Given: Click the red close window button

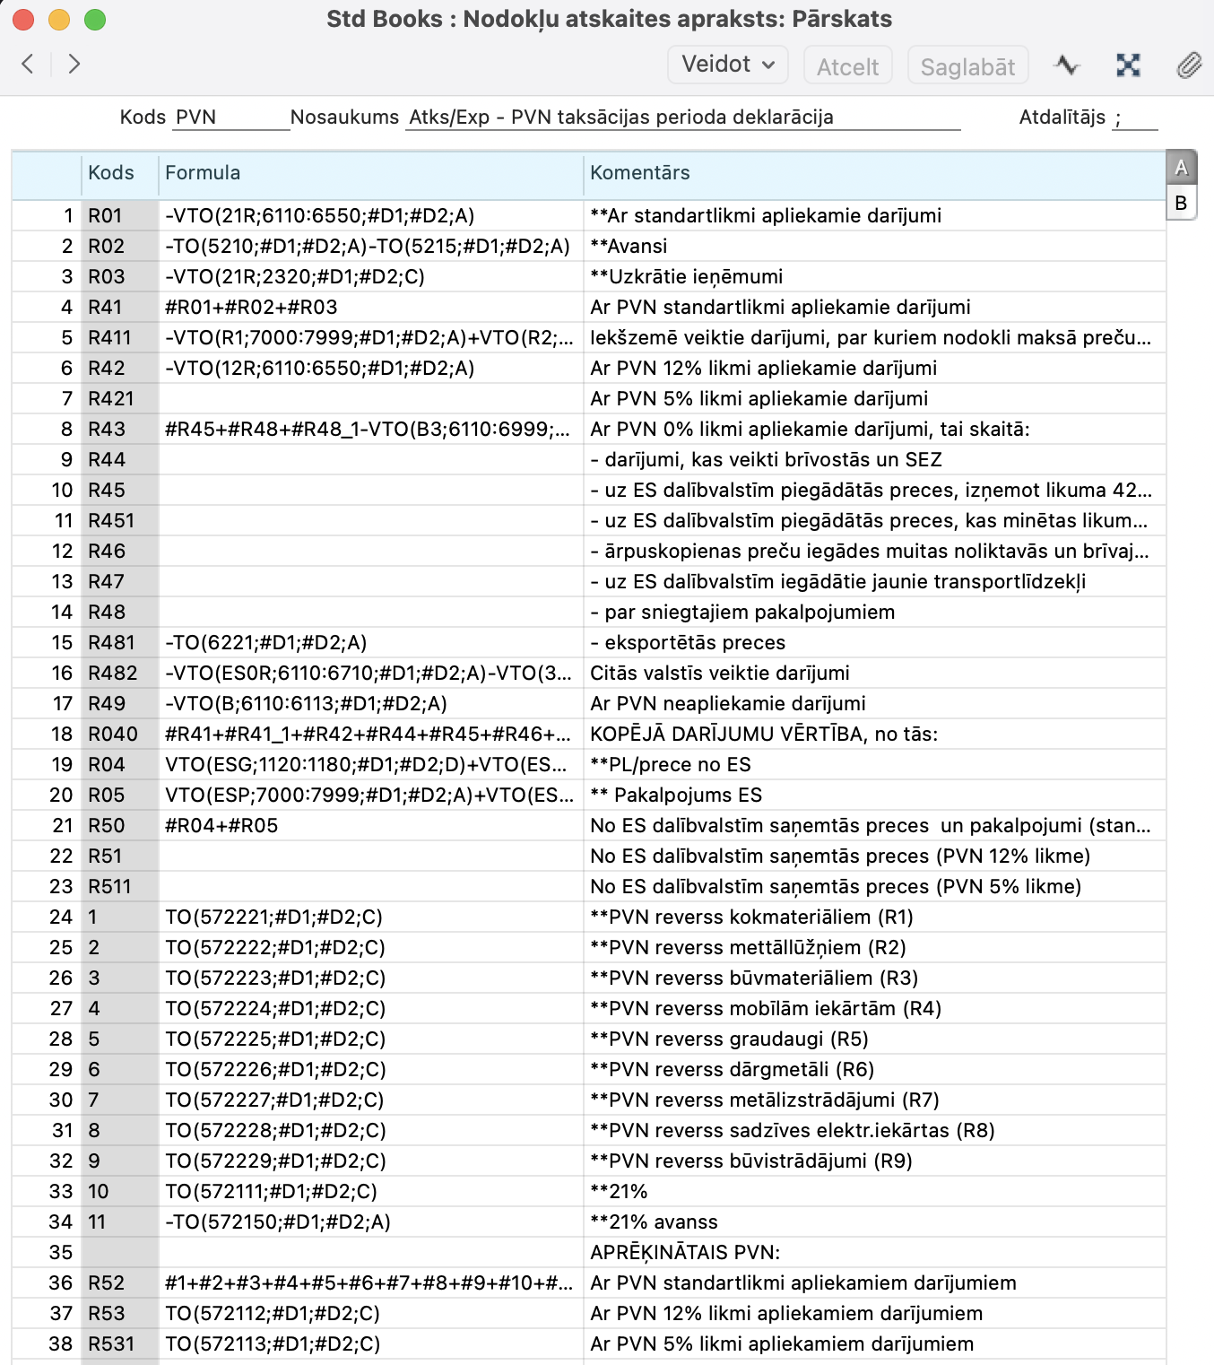Looking at the screenshot, I should click(23, 20).
